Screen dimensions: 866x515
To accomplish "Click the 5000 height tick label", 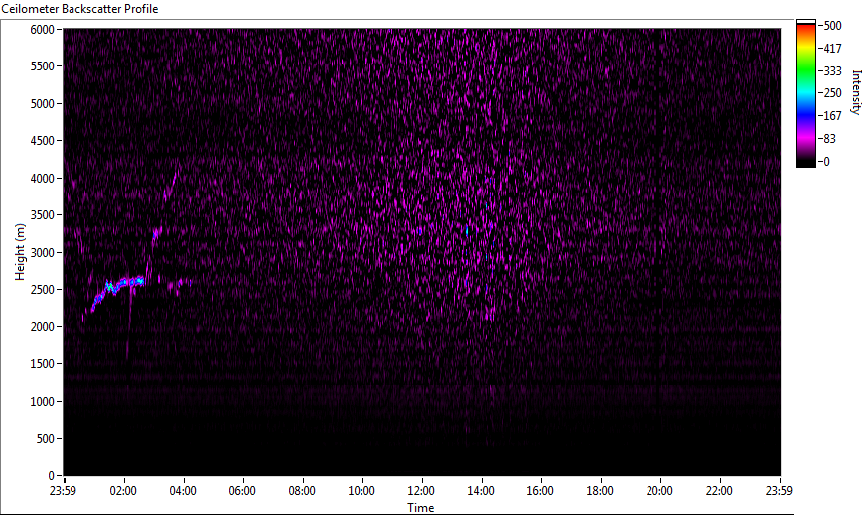I will pyautogui.click(x=42, y=104).
